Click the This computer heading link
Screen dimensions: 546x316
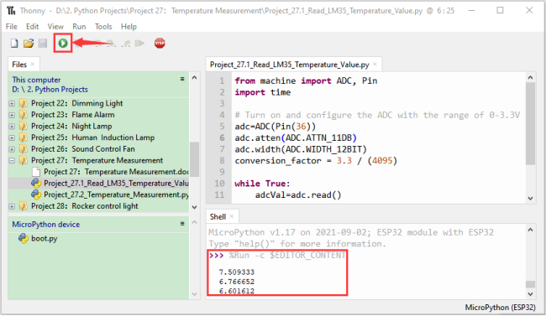click(36, 80)
